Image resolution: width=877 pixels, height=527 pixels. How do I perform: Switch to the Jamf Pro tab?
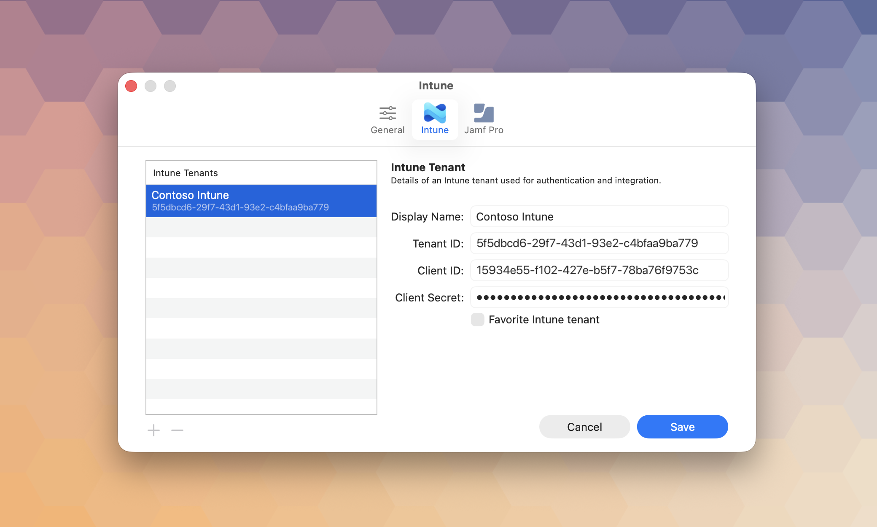point(484,120)
